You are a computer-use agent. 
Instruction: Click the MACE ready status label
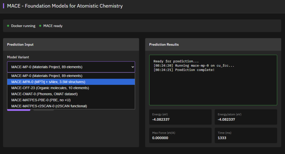click(x=53, y=26)
